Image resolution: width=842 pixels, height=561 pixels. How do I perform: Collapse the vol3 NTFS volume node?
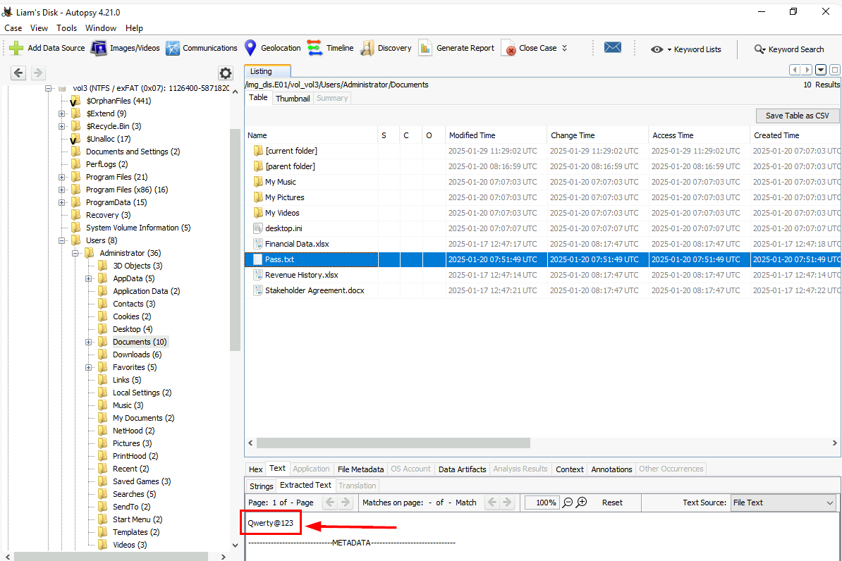tap(49, 88)
